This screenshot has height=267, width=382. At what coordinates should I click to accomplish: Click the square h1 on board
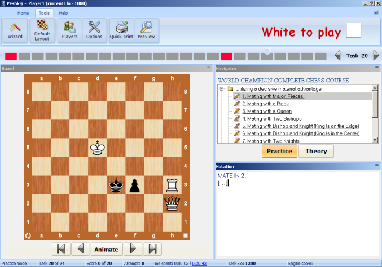point(172,222)
